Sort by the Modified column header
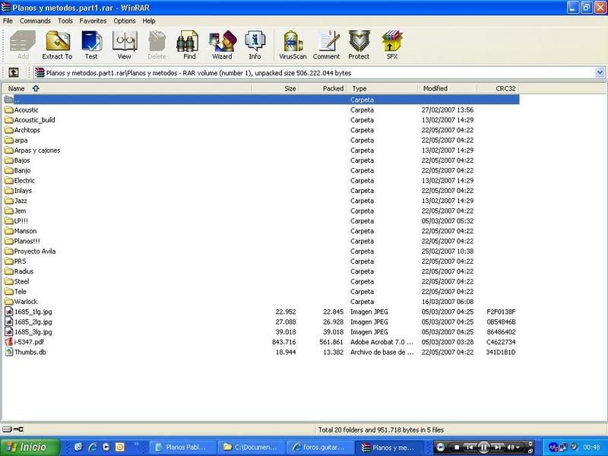Image resolution: width=608 pixels, height=456 pixels. (x=448, y=88)
